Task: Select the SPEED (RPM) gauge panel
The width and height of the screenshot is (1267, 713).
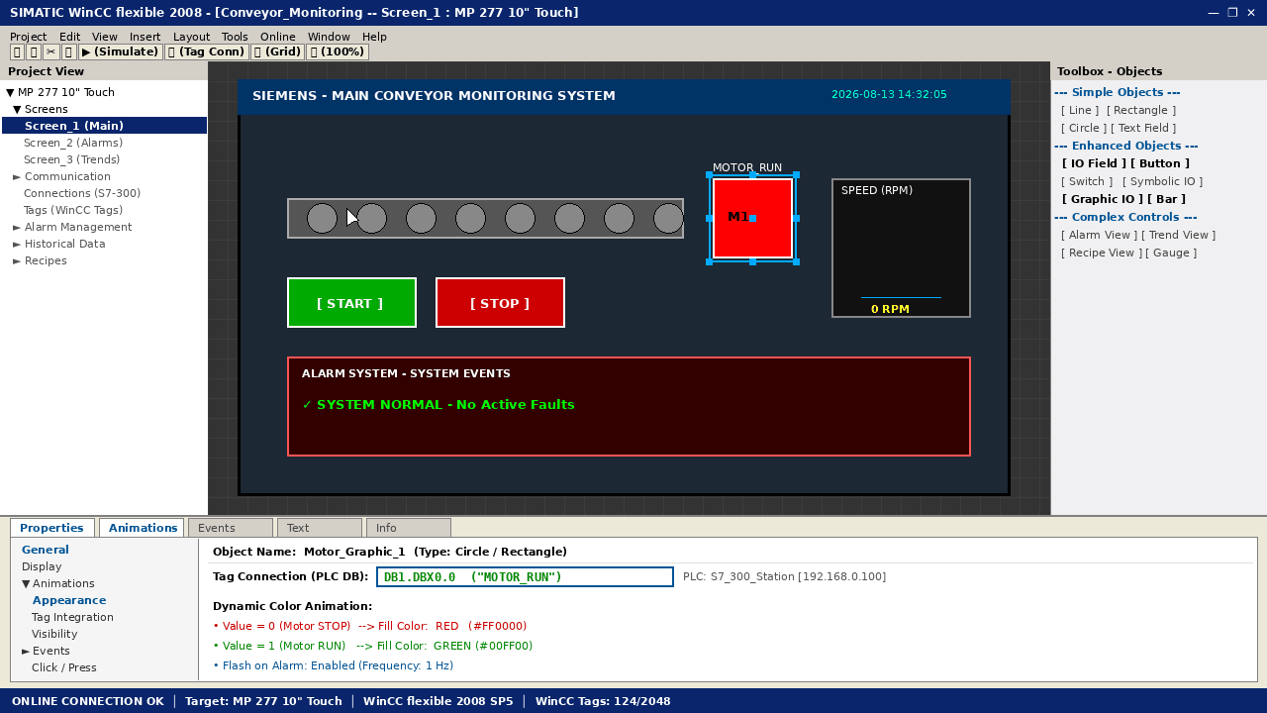Action: coord(901,248)
